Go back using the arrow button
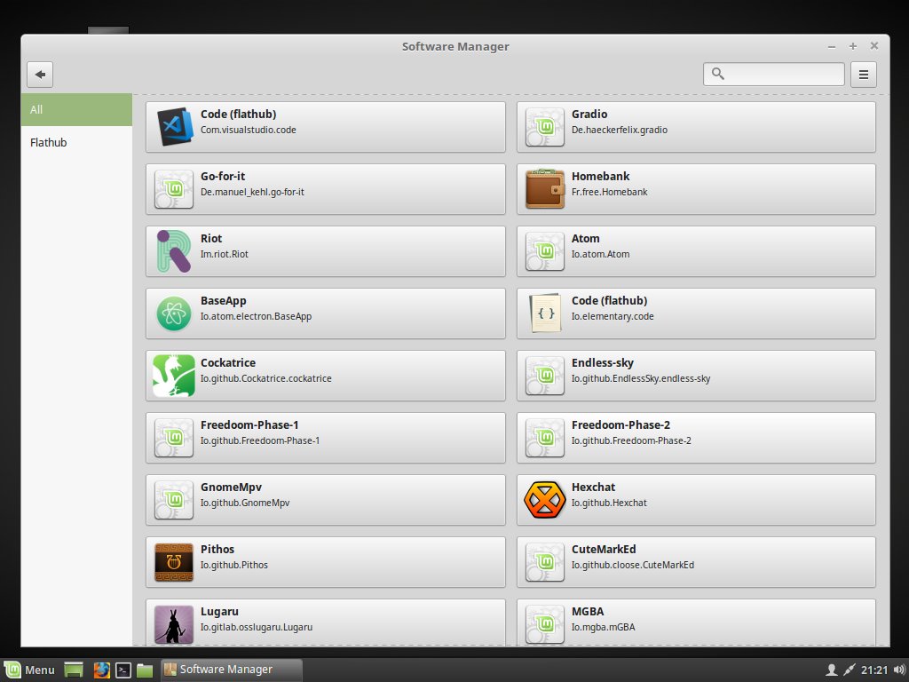909x682 pixels. 41,75
